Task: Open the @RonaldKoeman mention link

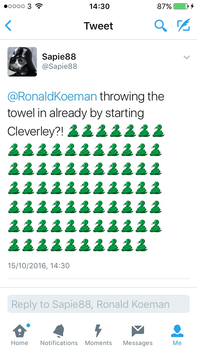Action: point(52,96)
